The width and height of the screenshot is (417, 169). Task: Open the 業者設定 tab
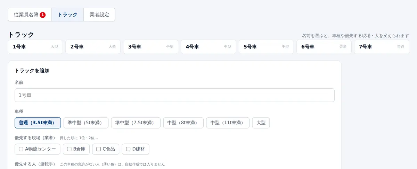pyautogui.click(x=99, y=15)
